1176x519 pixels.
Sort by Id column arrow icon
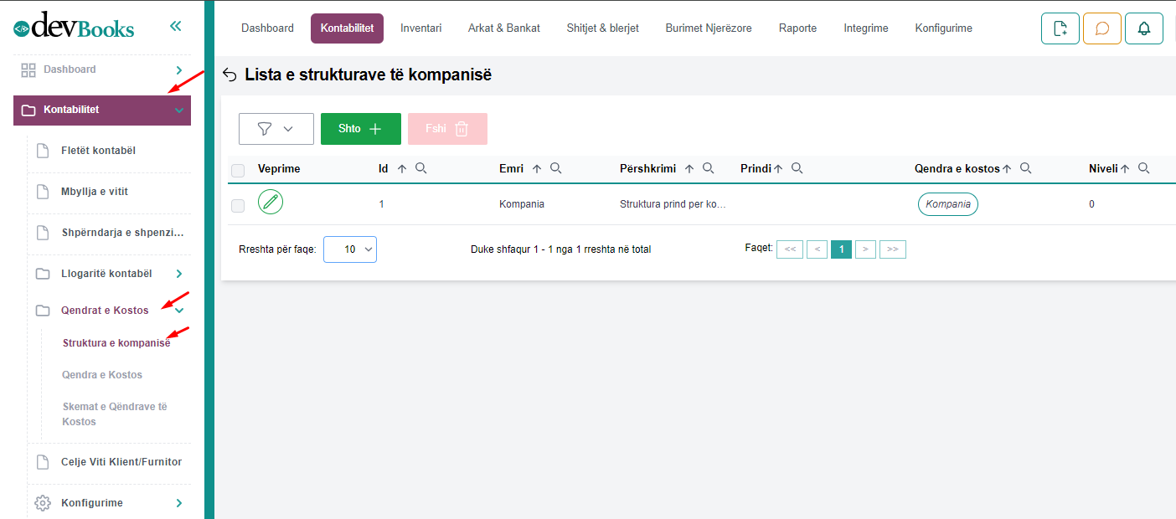click(402, 168)
